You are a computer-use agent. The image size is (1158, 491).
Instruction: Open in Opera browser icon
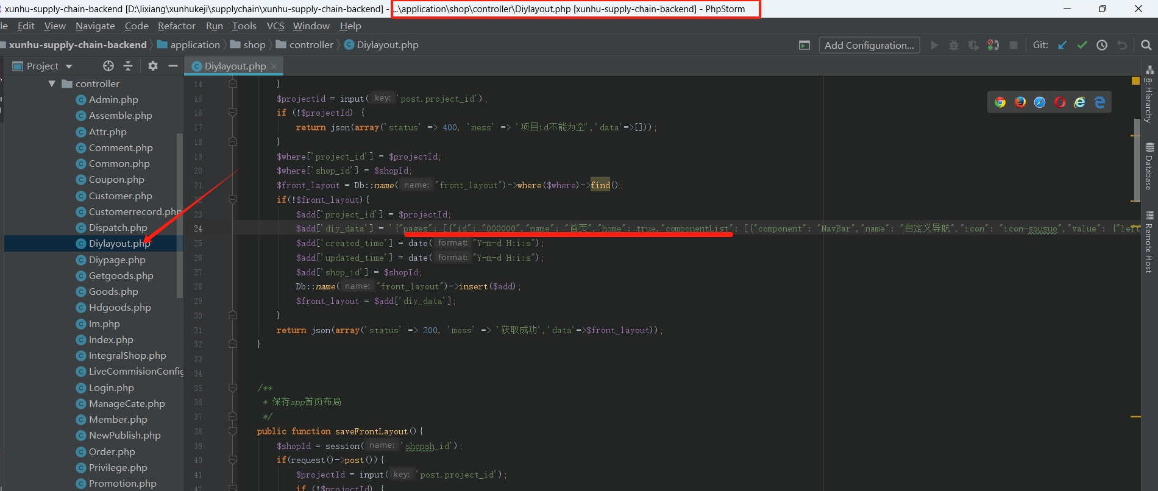click(1060, 102)
